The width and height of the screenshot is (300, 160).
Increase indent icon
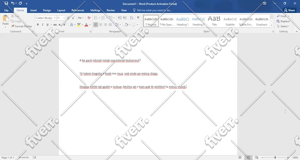click(x=125, y=18)
